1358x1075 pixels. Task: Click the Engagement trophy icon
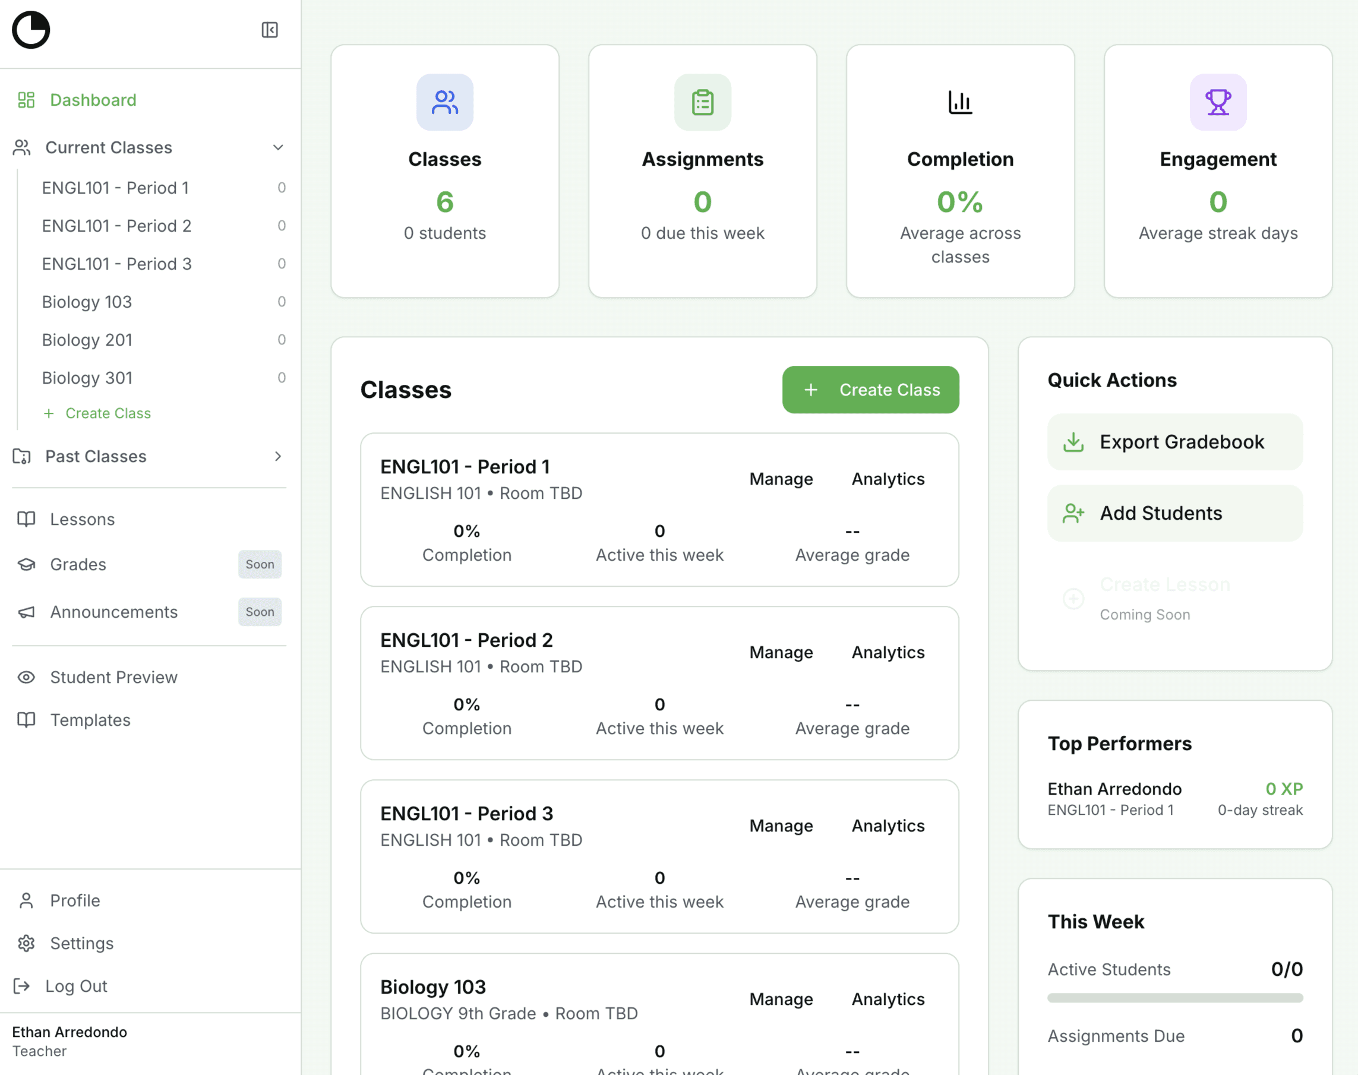coord(1217,103)
